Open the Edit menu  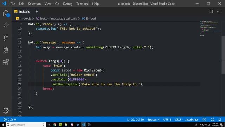point(21,4)
